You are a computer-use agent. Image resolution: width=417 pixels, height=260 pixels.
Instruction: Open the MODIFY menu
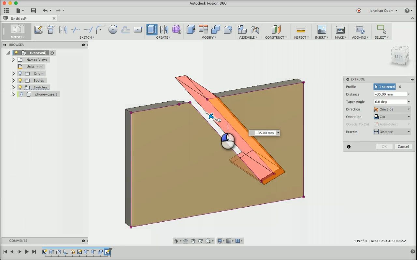coord(208,37)
